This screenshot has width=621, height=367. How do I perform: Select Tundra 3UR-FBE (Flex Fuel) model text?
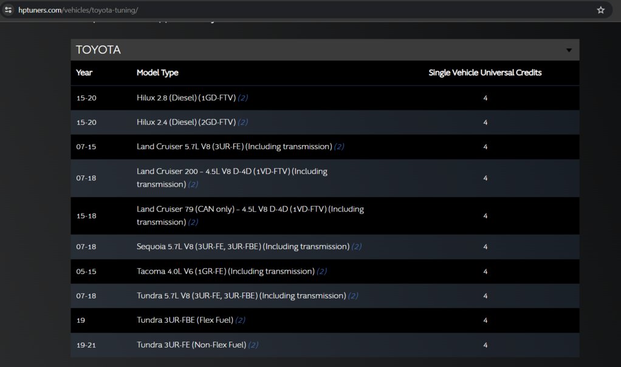tap(185, 320)
